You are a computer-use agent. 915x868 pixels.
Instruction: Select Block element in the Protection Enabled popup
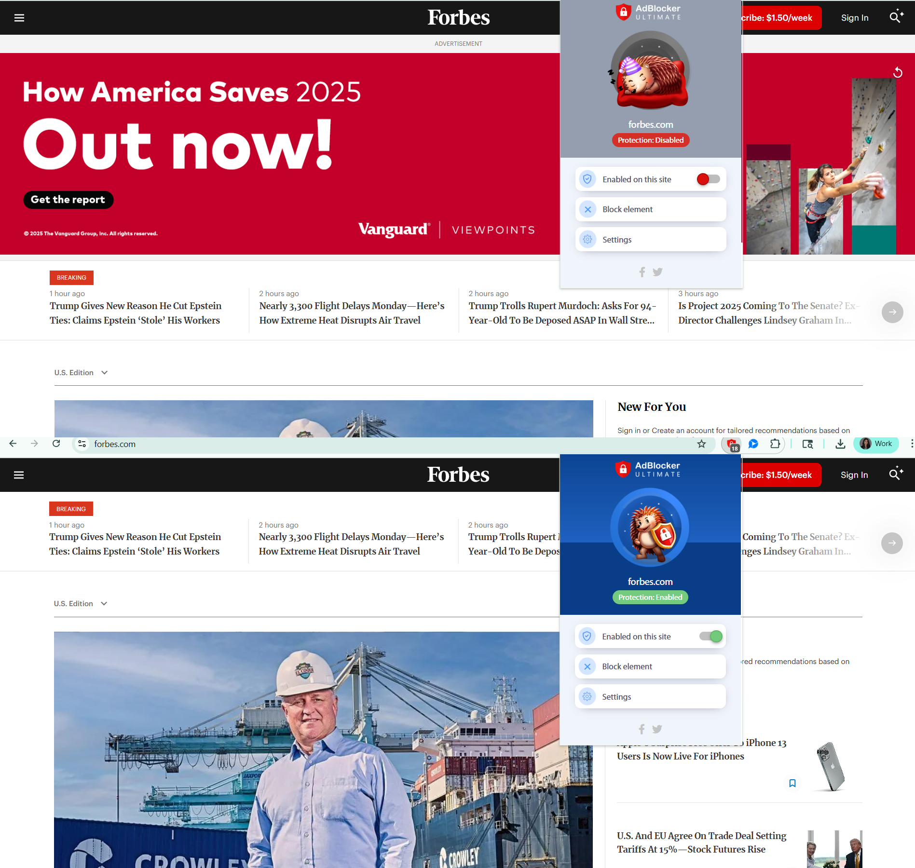point(650,666)
